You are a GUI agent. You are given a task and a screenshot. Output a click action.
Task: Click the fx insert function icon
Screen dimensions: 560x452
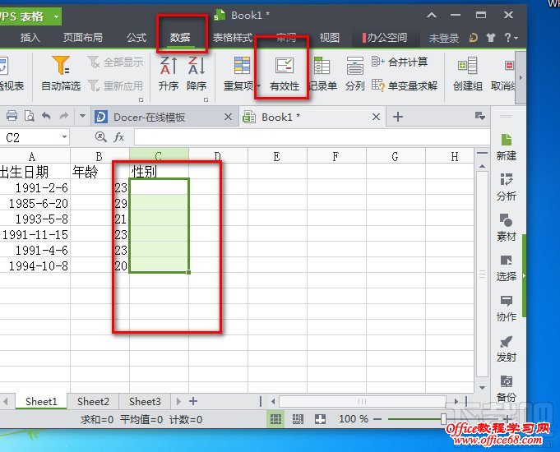(118, 136)
